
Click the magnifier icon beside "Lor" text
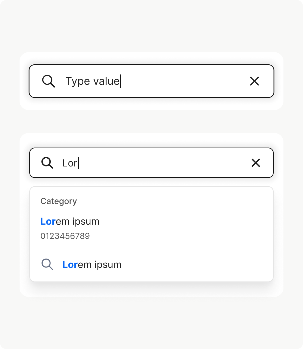coord(47,163)
